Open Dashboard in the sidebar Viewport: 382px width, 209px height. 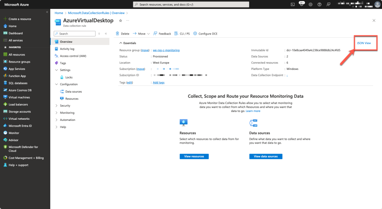click(x=16, y=33)
